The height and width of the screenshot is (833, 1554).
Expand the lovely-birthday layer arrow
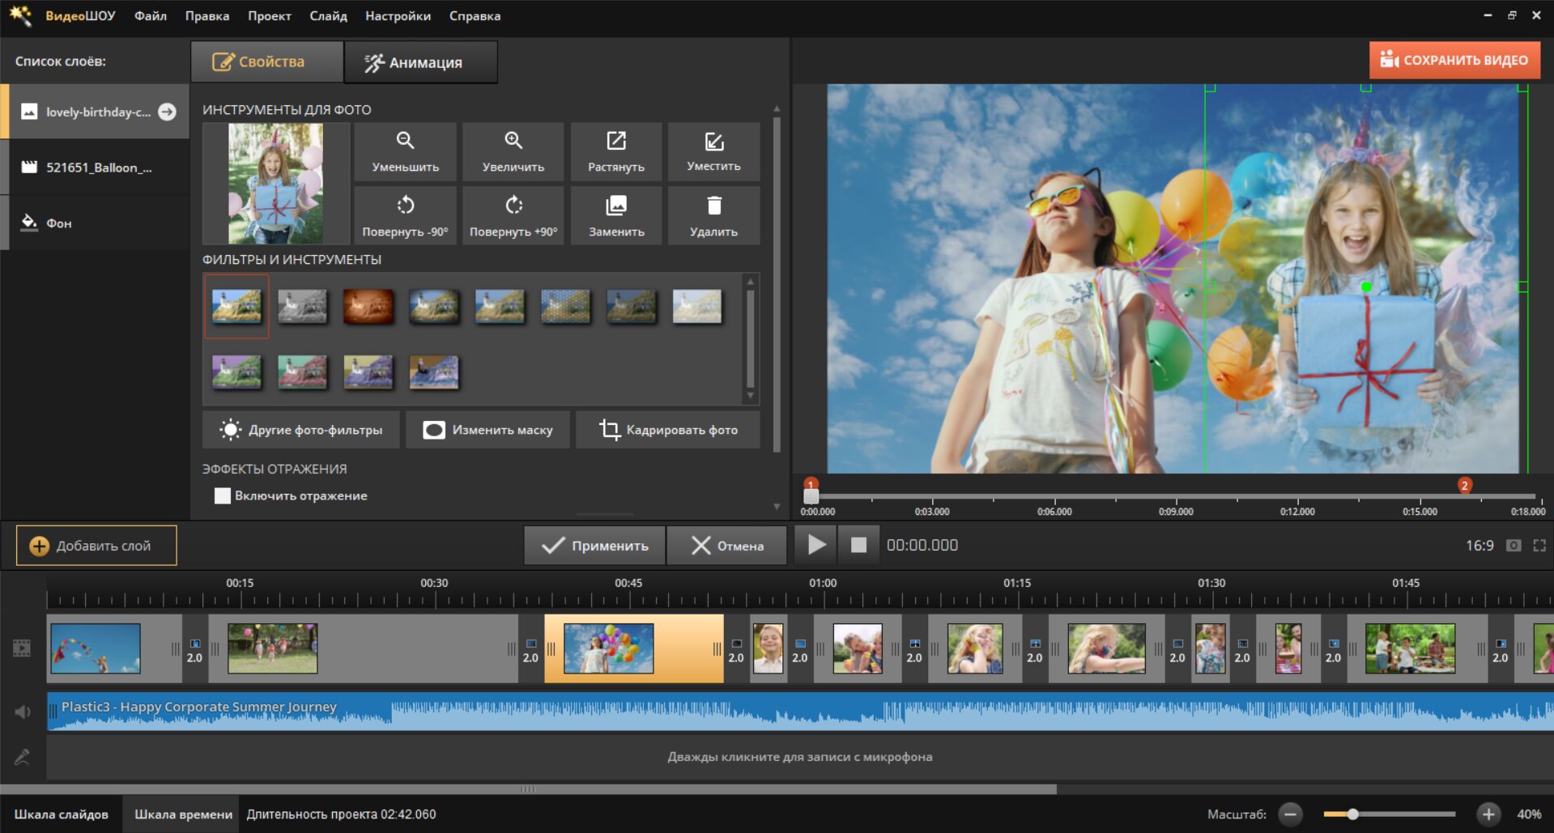(168, 112)
